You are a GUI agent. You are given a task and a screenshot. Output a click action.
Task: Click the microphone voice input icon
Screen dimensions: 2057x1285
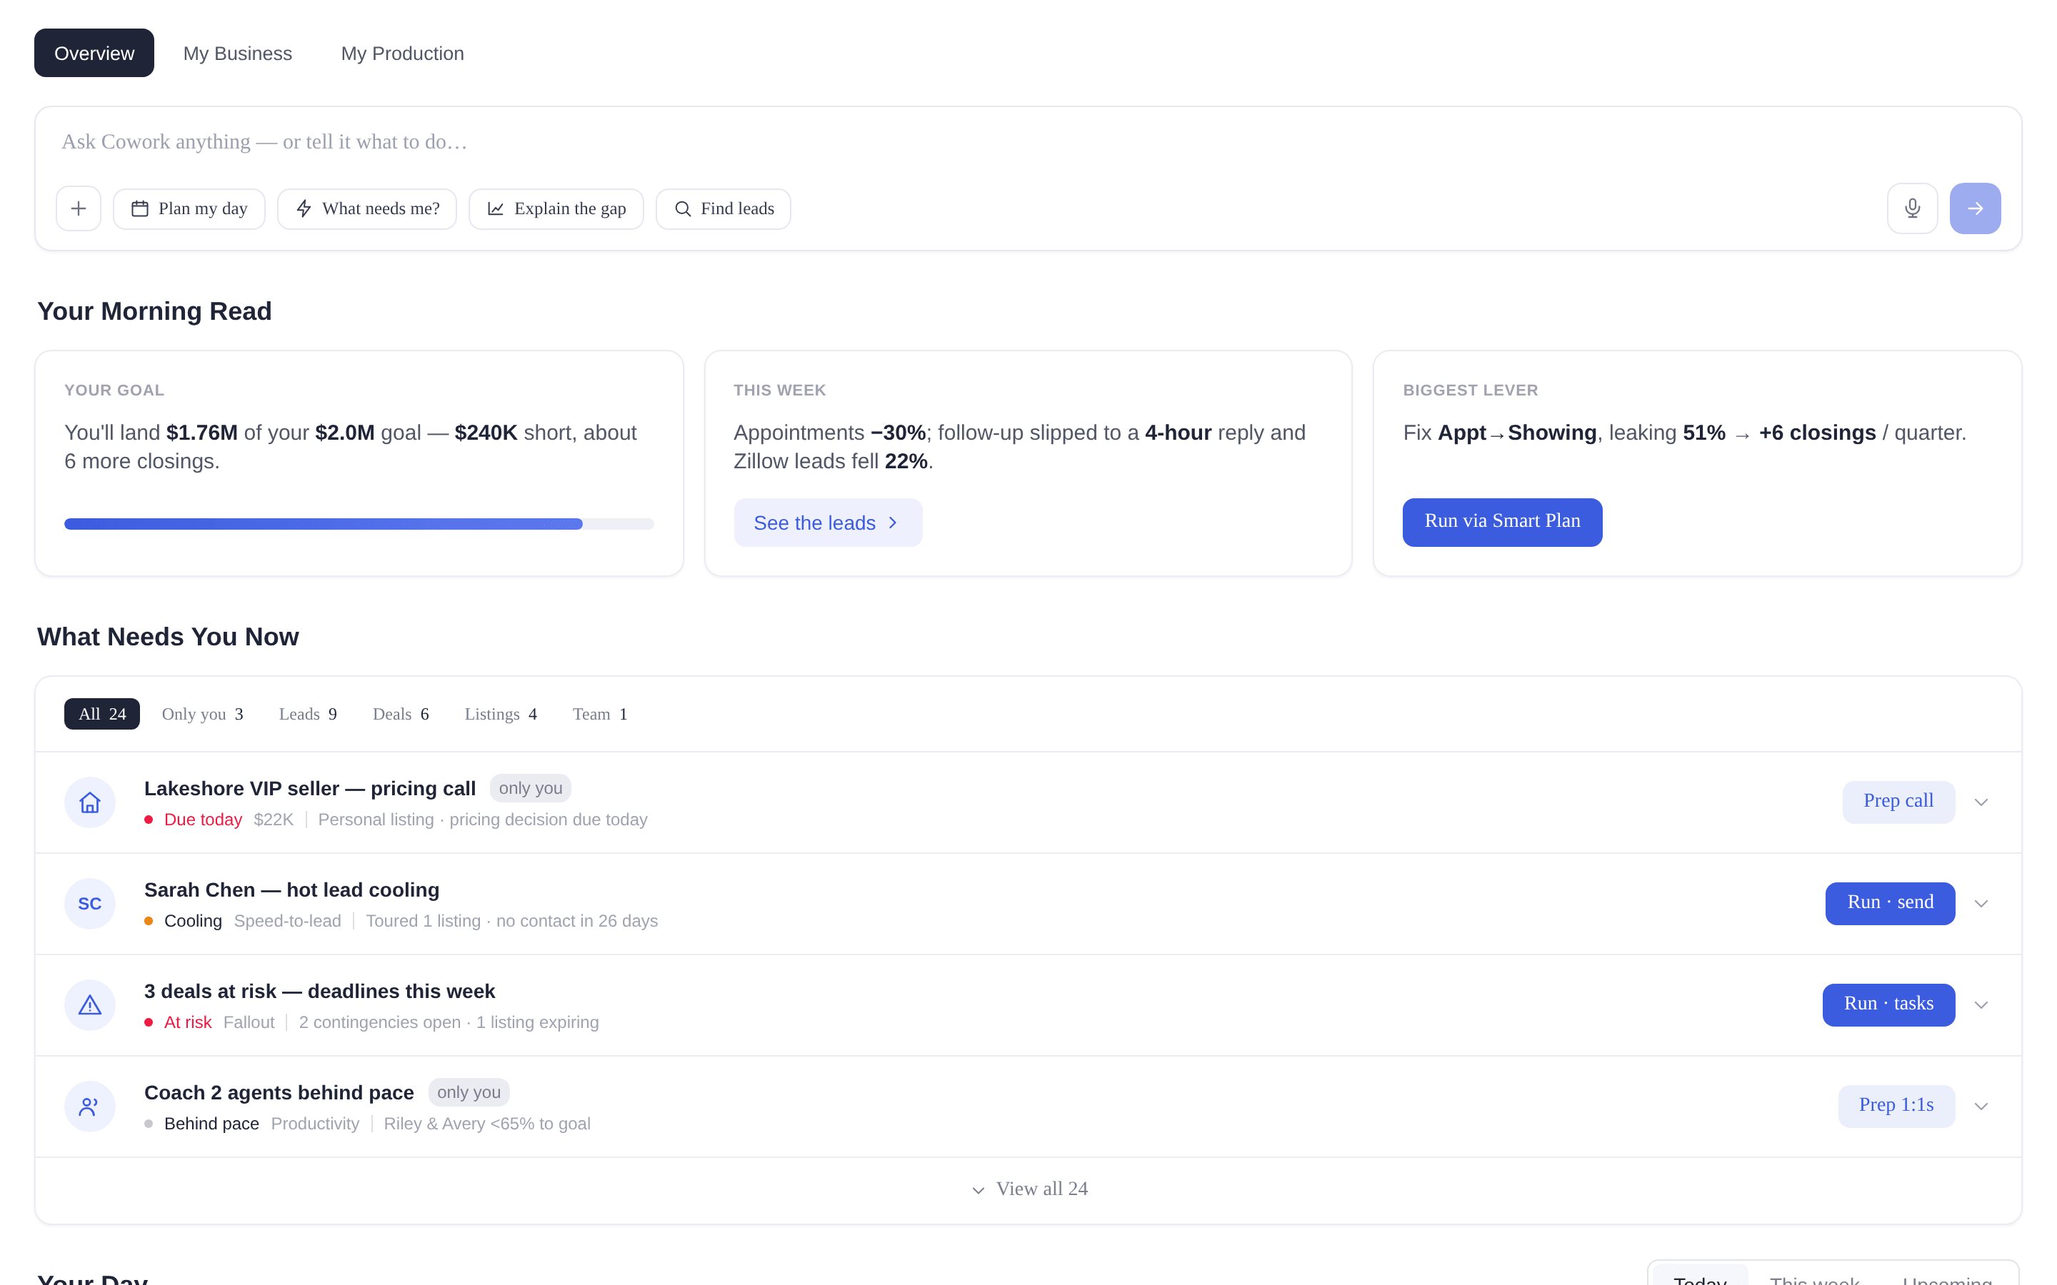(x=1911, y=208)
